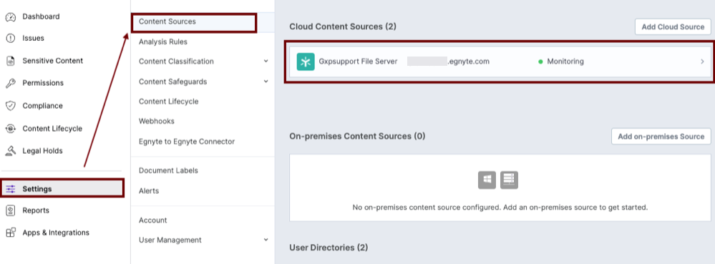Open the Dashboard gauge icon
The height and width of the screenshot is (264, 715).
[x=11, y=17]
